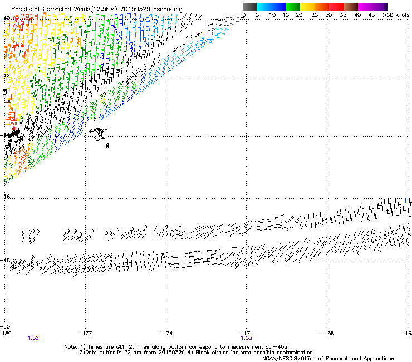Click the note 'Times are GMT' line
This screenshot has width=412, height=362.
(175, 347)
